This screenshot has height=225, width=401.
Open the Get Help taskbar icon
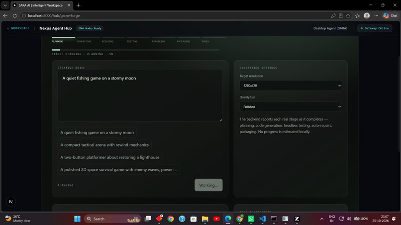(182, 219)
